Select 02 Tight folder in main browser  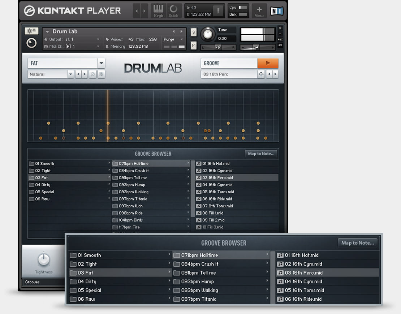69,171
